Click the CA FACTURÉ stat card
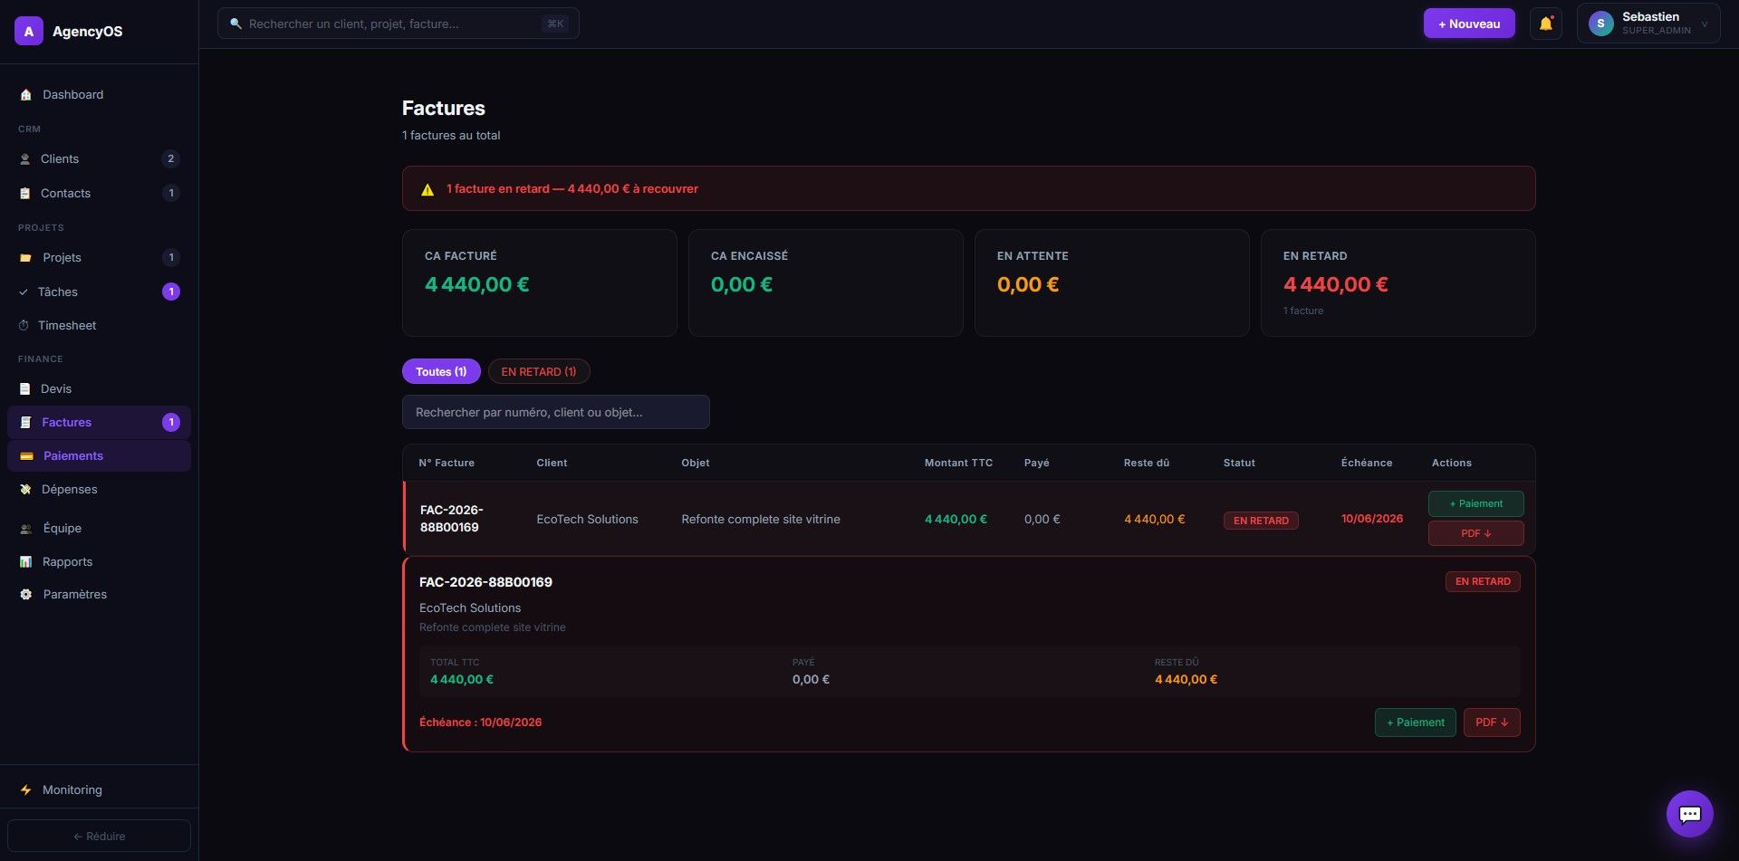Viewport: 1739px width, 861px height. 540,282
